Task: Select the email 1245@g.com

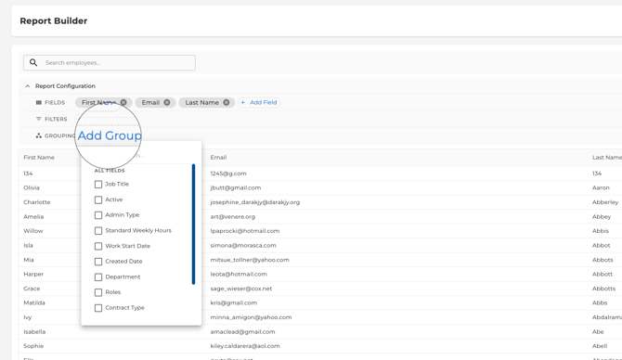Action: pyautogui.click(x=228, y=174)
